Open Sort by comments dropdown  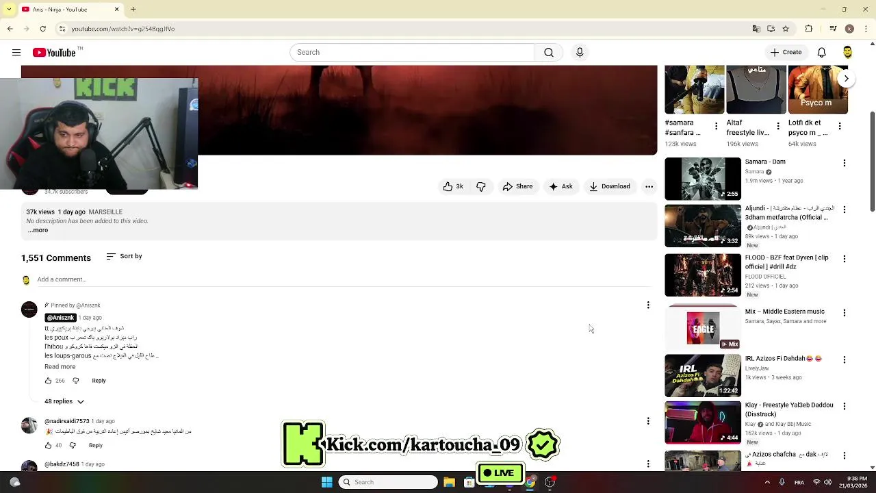coord(124,256)
